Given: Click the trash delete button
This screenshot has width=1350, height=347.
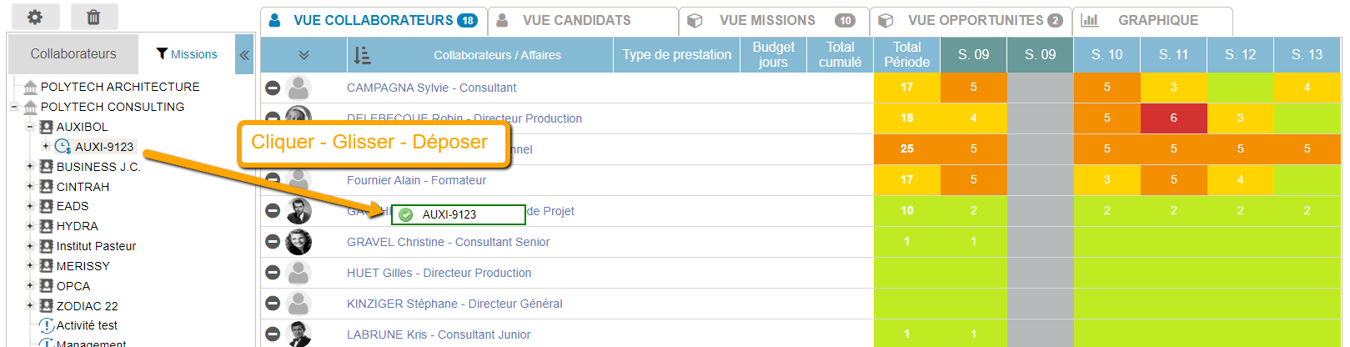Looking at the screenshot, I should pyautogui.click(x=93, y=17).
